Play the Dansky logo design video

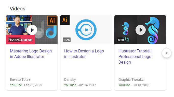point(86,30)
